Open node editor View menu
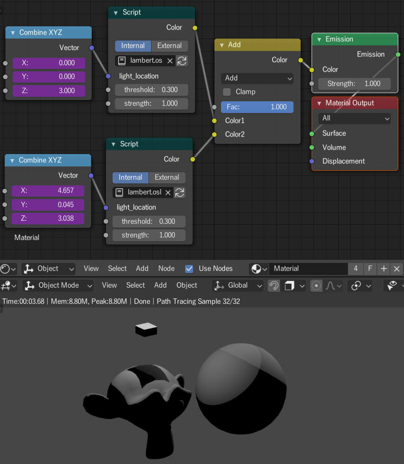Screen dimensions: 404x464 91,268
